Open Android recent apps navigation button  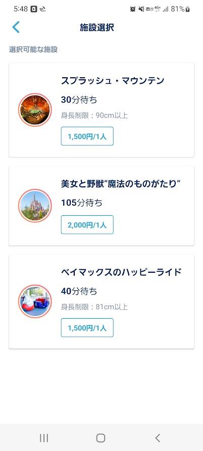click(44, 438)
